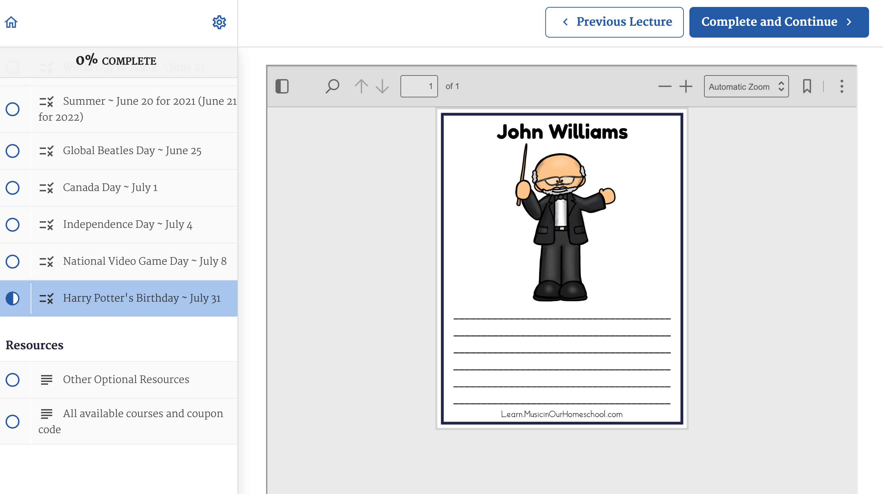Image resolution: width=883 pixels, height=494 pixels.
Task: Click quiz icon beside Global Beatles Day
Action: point(46,151)
